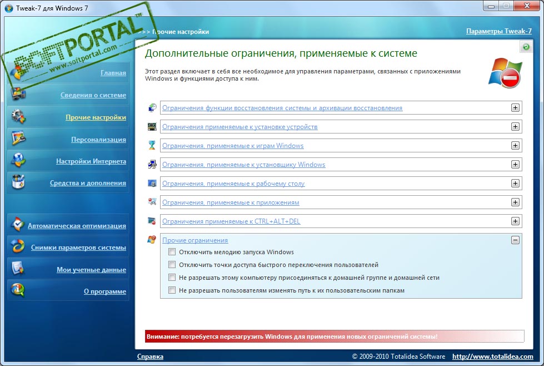Open Параметры Tweak-7 link
The width and height of the screenshot is (544, 366).
point(499,31)
